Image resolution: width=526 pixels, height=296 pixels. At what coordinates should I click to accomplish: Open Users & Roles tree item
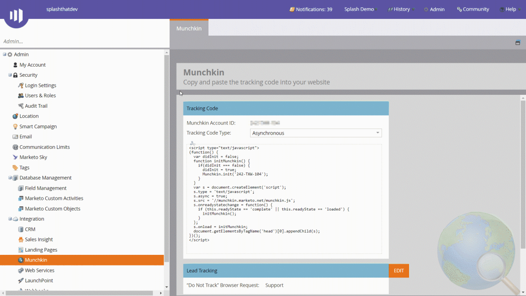pyautogui.click(x=40, y=96)
